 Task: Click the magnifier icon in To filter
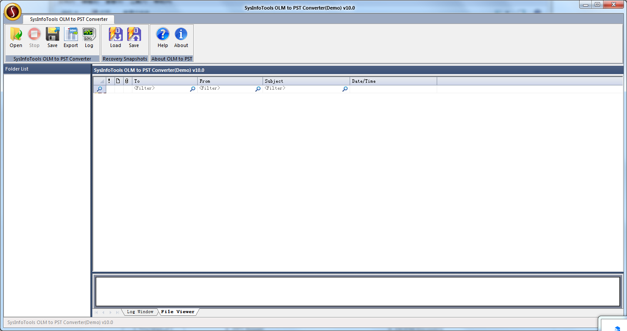193,89
